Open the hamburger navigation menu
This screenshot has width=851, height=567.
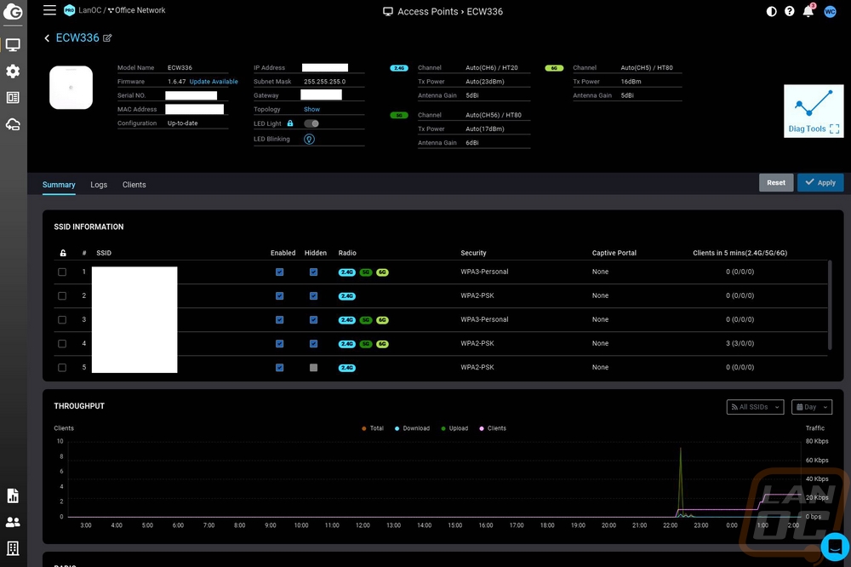(x=49, y=9)
